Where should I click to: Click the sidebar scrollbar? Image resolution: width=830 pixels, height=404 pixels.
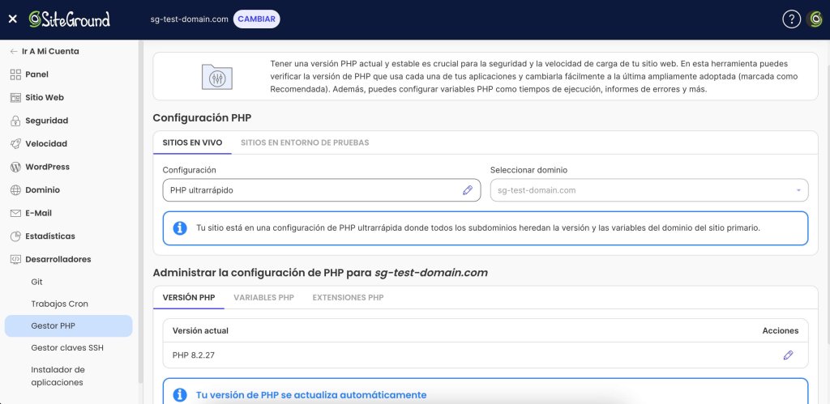[140, 211]
